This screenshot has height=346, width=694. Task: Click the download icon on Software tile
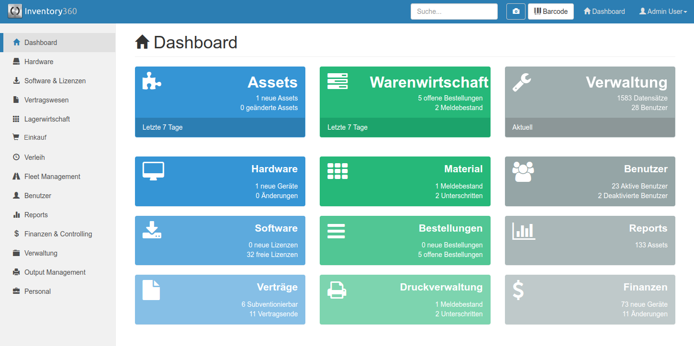coord(152,230)
